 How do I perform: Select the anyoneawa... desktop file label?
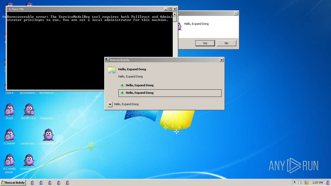(29, 93)
